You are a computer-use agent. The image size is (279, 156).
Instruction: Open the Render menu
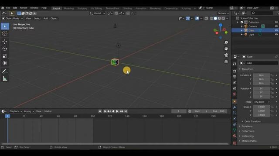(x=24, y=8)
